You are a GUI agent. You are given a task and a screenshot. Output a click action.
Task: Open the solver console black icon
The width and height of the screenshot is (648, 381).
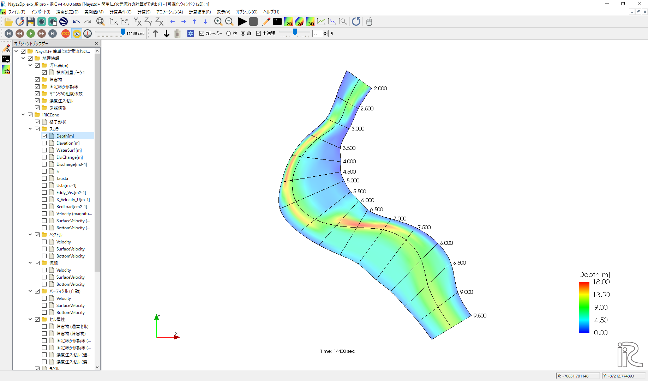(277, 22)
